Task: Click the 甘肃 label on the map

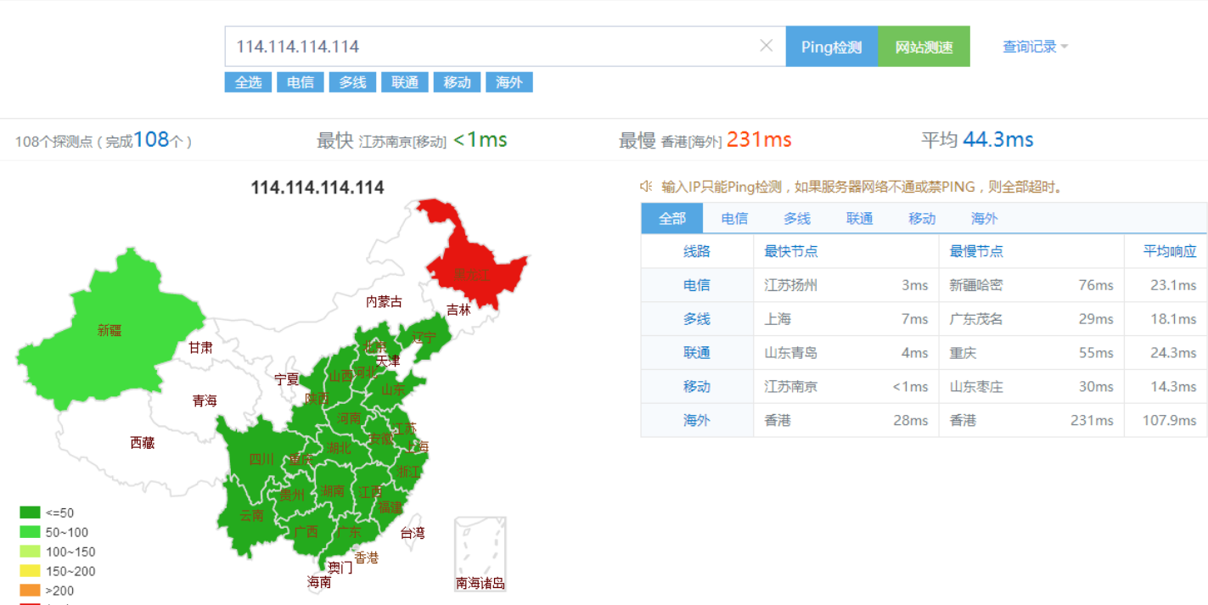Action: tap(201, 347)
